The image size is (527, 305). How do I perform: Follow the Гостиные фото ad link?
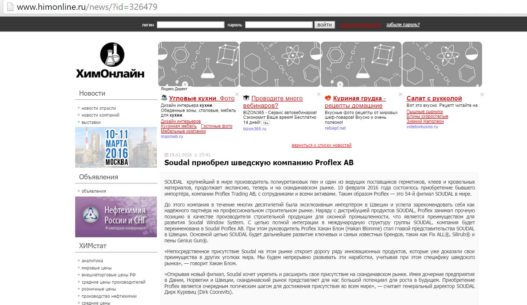point(216,126)
